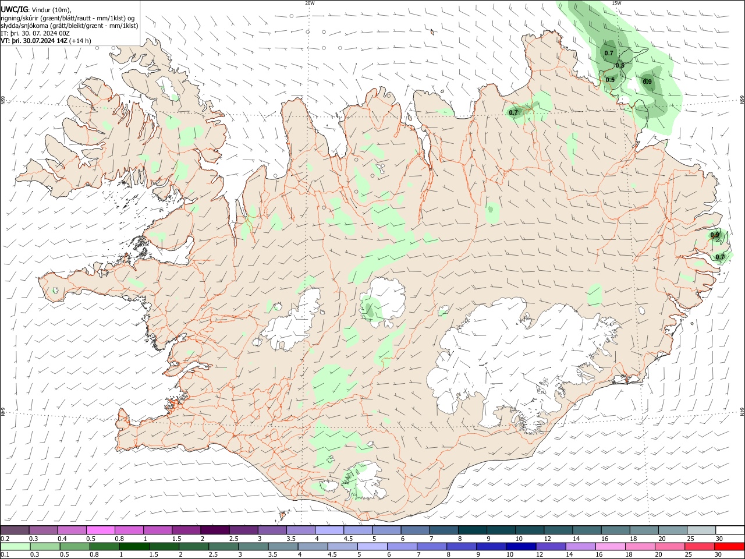Click the "slydda/snjókoma" legend description line
The image size is (745, 559).
(69, 26)
